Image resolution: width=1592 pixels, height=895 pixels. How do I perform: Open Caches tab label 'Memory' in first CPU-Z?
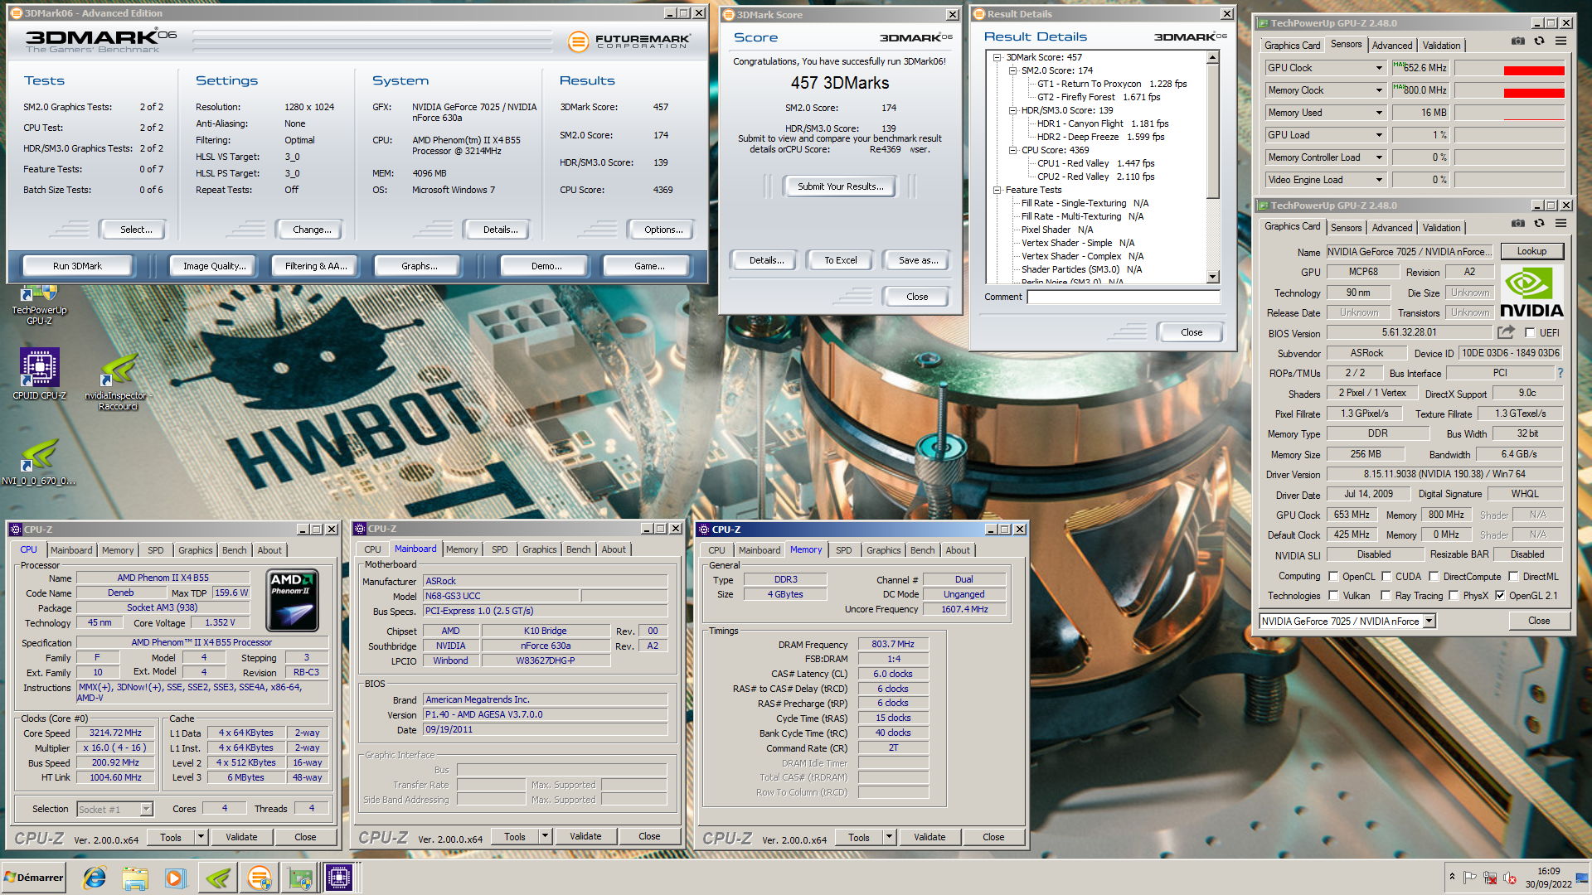click(117, 550)
